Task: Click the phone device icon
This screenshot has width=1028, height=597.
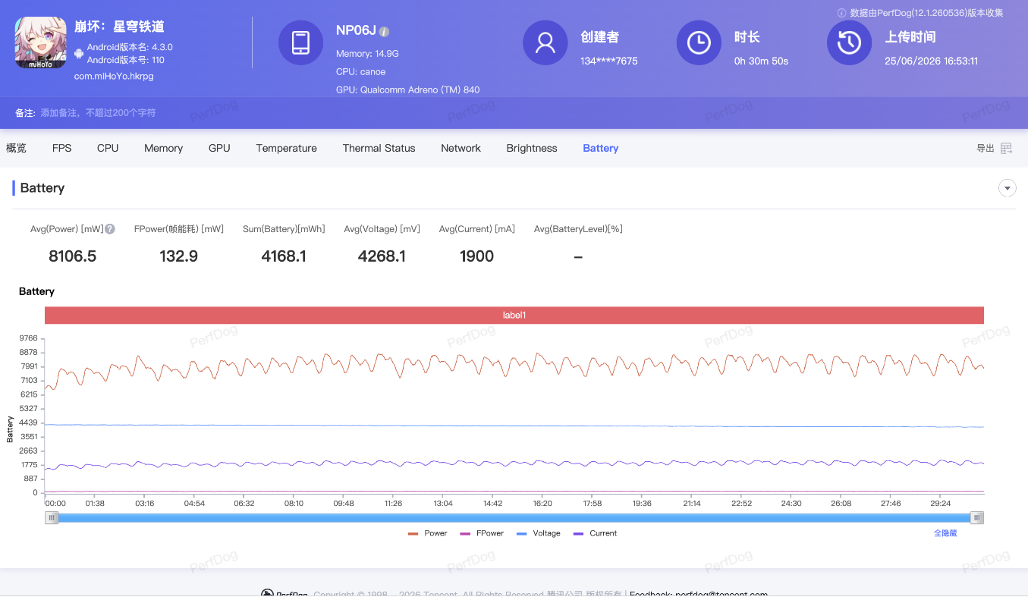Action: point(300,42)
